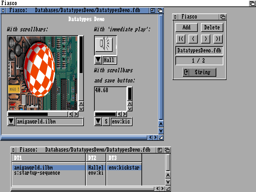Go to the previous record

pyautogui.click(x=193, y=39)
